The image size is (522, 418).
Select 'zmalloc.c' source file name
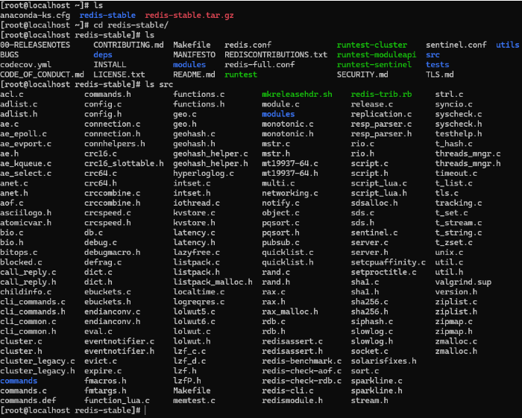(x=456, y=341)
